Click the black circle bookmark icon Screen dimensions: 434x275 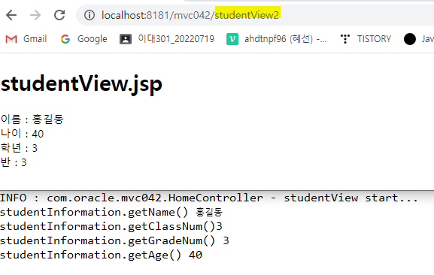point(410,39)
